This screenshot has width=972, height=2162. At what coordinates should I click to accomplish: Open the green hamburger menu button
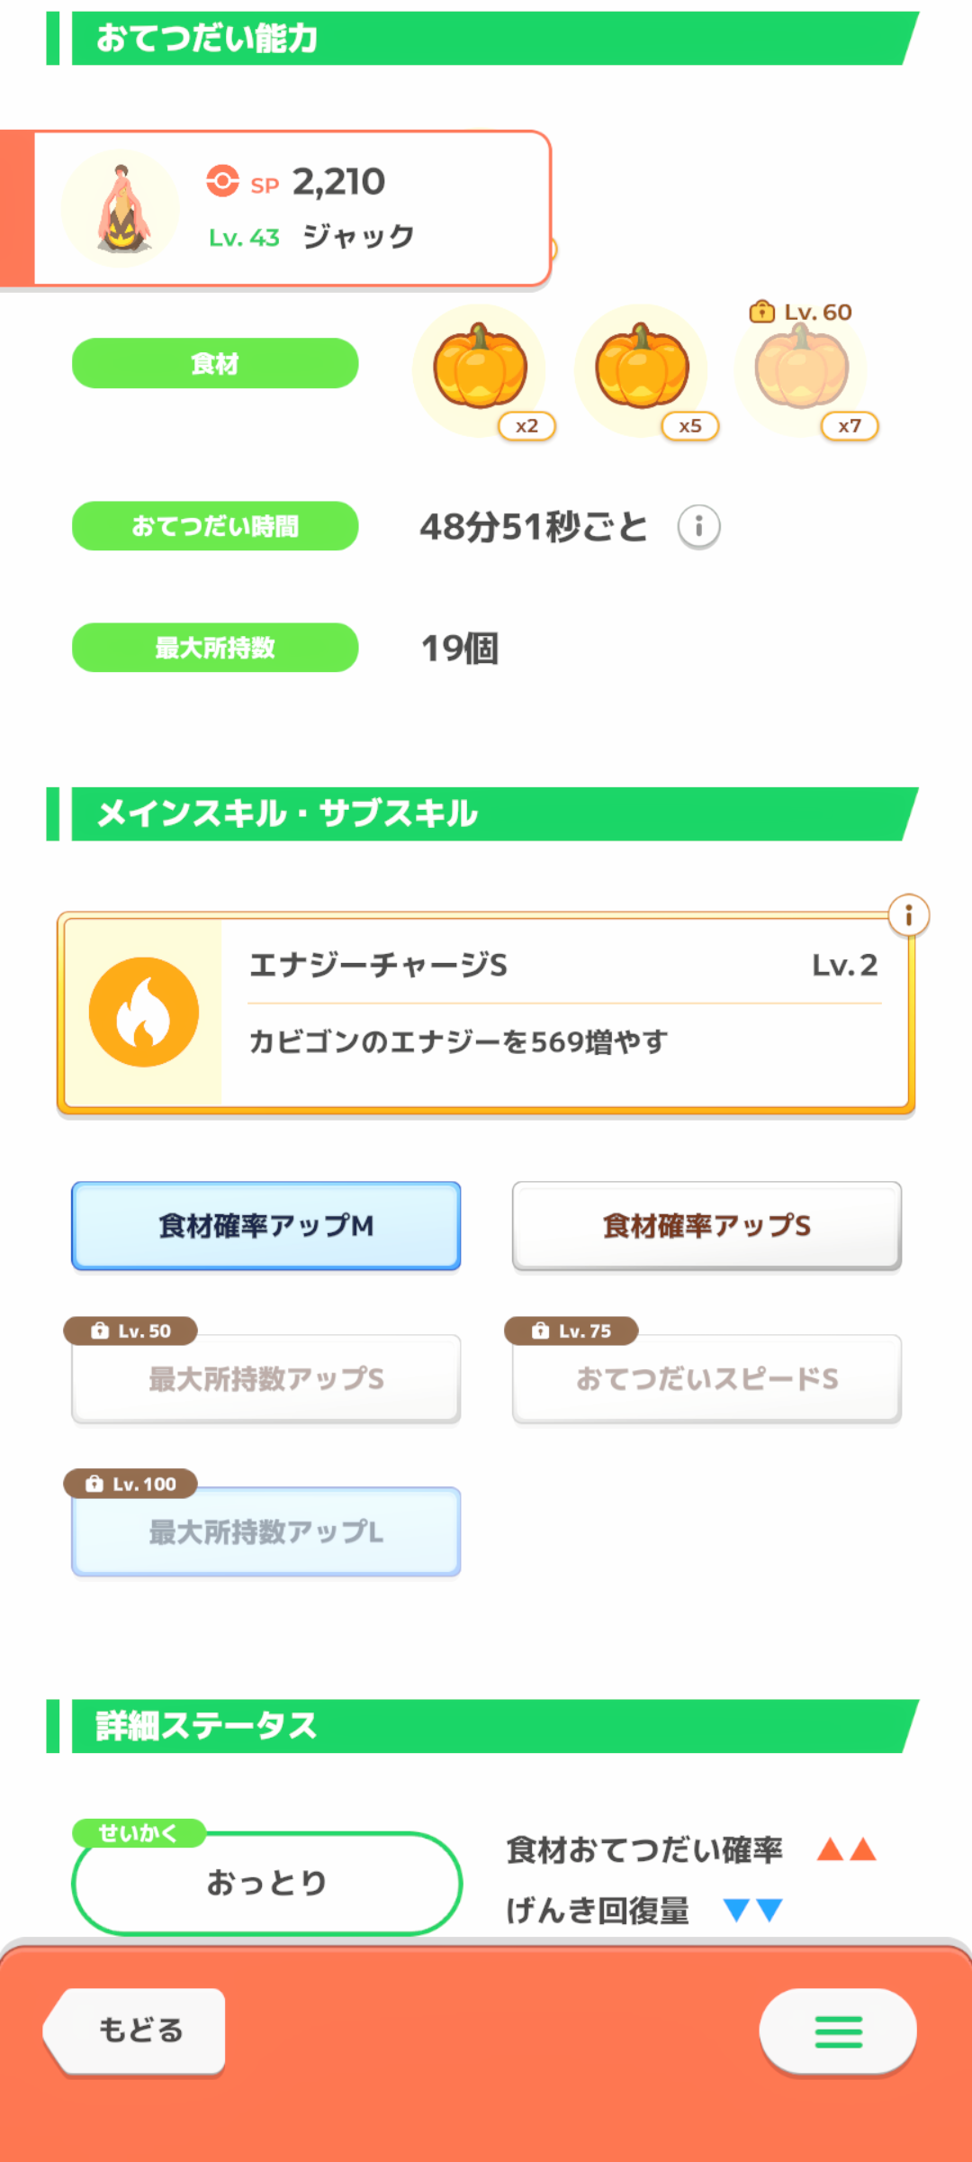pyautogui.click(x=838, y=2031)
